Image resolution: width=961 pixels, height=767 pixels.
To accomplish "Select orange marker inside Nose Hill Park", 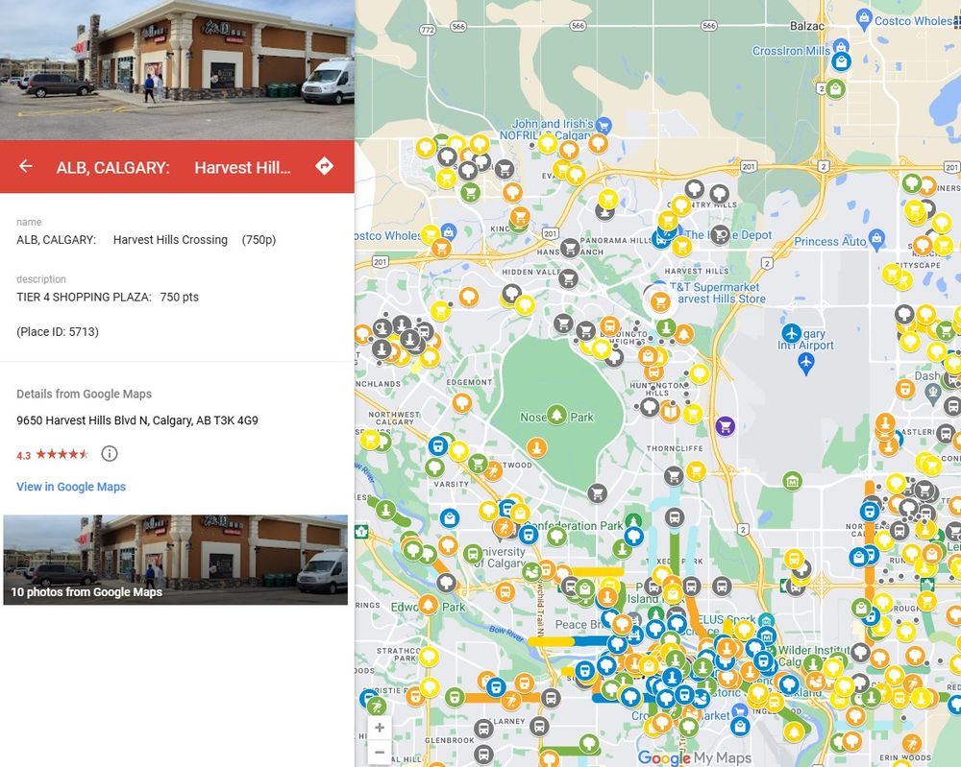I will 537,447.
